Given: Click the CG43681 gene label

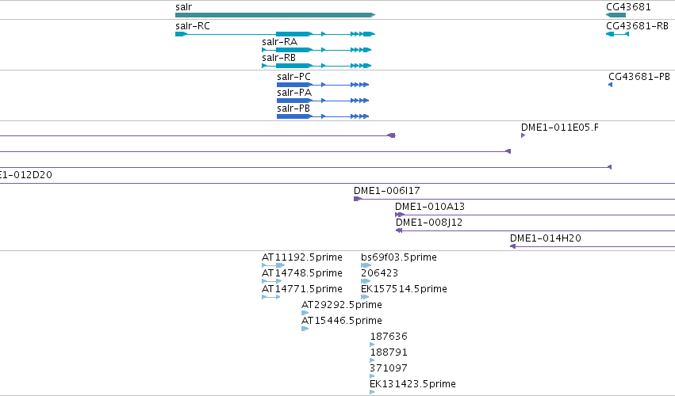Looking at the screenshot, I should click(x=628, y=7).
